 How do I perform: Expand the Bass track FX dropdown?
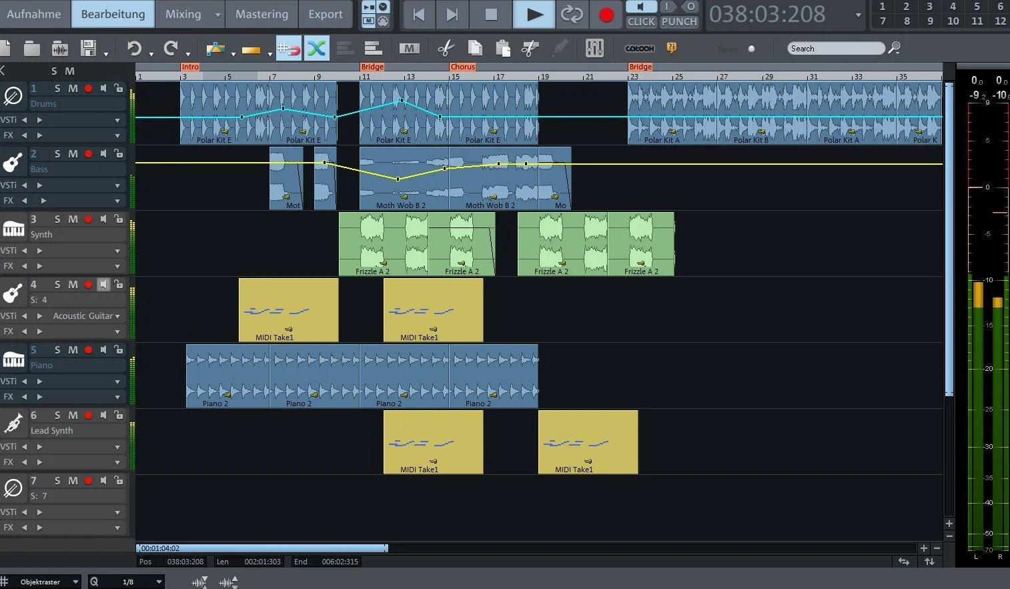pyautogui.click(x=117, y=201)
